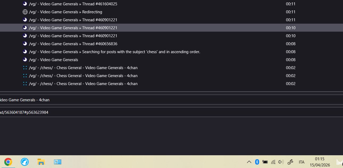Launch LibreWolf browser from the taskbar
Image resolution: width=343 pixels, height=168 pixels.
pos(25,162)
